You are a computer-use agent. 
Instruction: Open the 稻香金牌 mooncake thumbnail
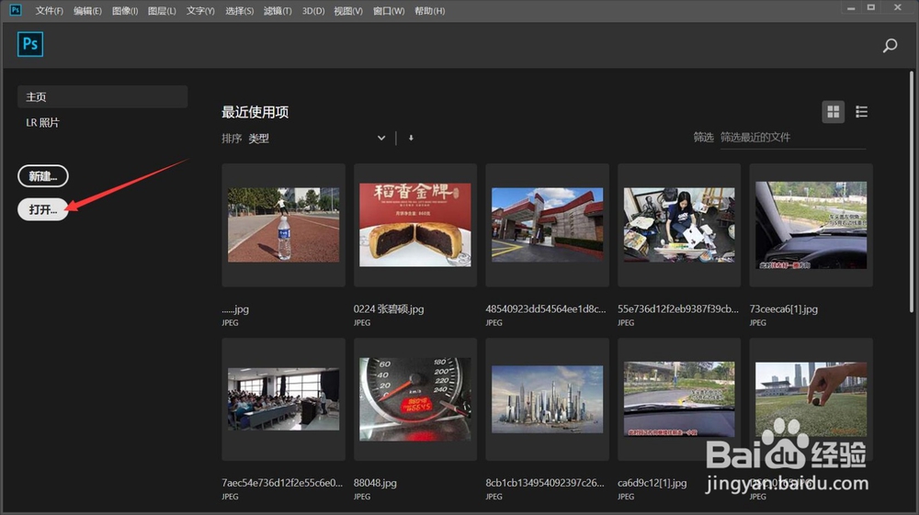[x=415, y=225]
